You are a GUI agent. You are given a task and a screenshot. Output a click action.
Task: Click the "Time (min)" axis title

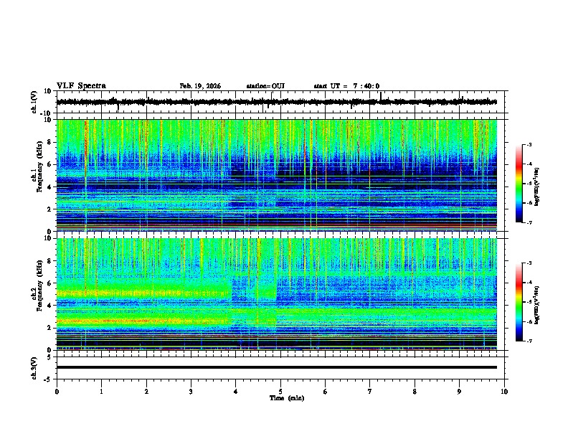287,398
